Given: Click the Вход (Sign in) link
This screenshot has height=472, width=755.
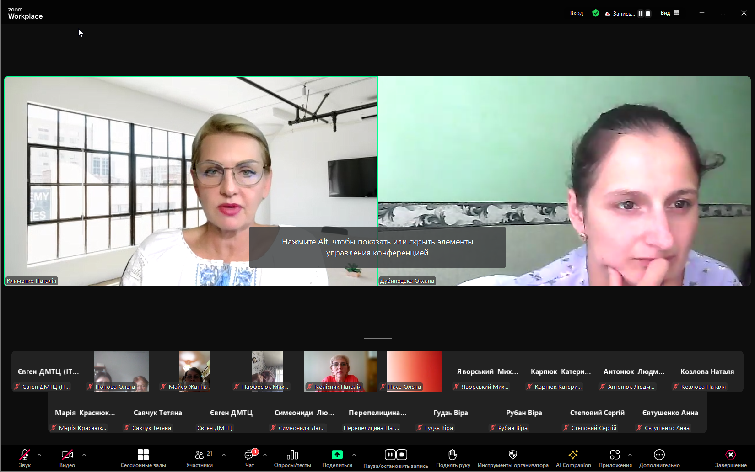Looking at the screenshot, I should (x=576, y=13).
